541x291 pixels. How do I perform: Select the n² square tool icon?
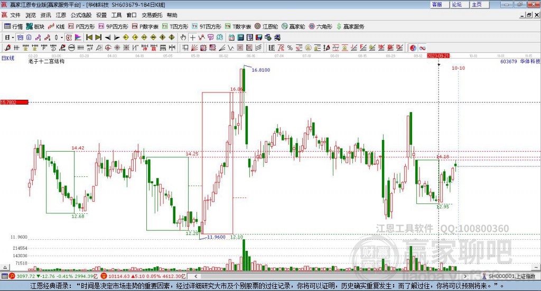pos(90,48)
